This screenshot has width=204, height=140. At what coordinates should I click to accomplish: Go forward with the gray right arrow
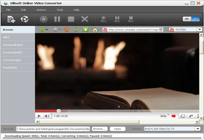point(55,30)
